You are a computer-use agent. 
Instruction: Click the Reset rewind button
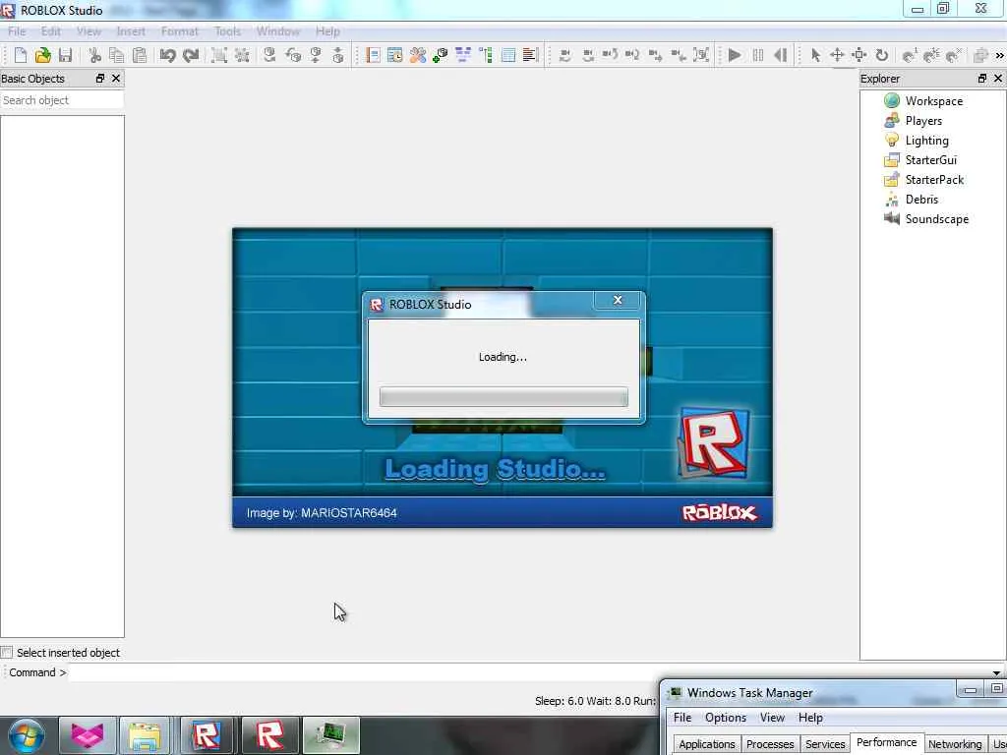(780, 55)
